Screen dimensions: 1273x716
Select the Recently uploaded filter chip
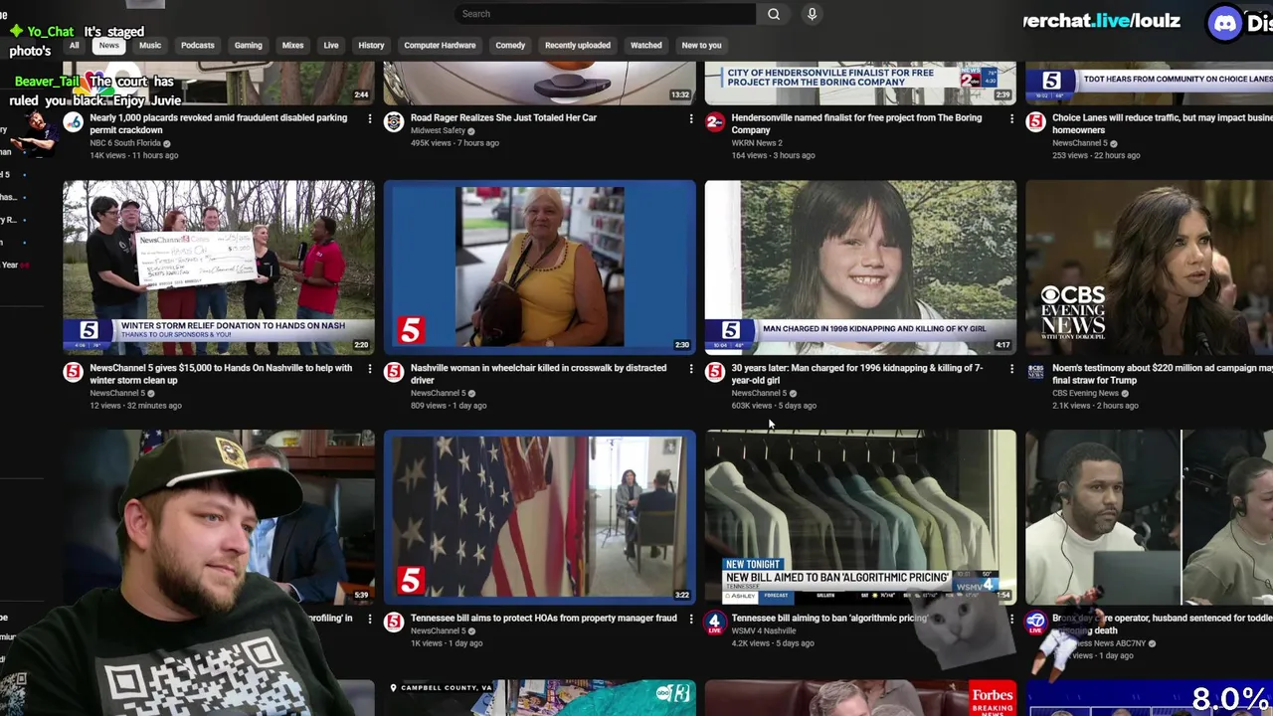pos(578,45)
